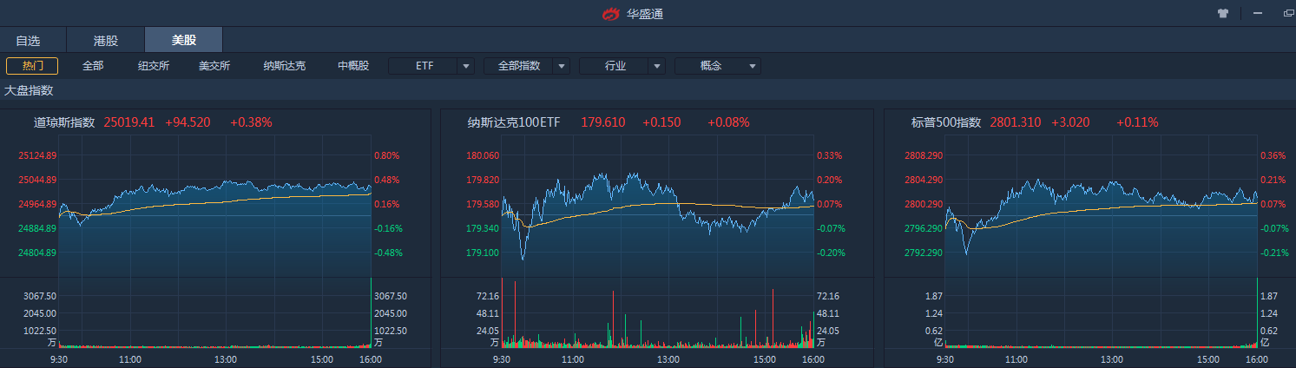Expand the ETF dropdown arrow
The image size is (1296, 368).
pos(466,66)
